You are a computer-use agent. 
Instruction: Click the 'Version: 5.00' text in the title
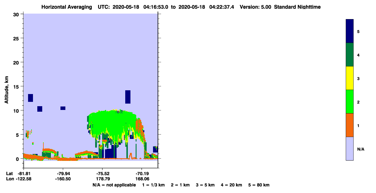coord(255,7)
